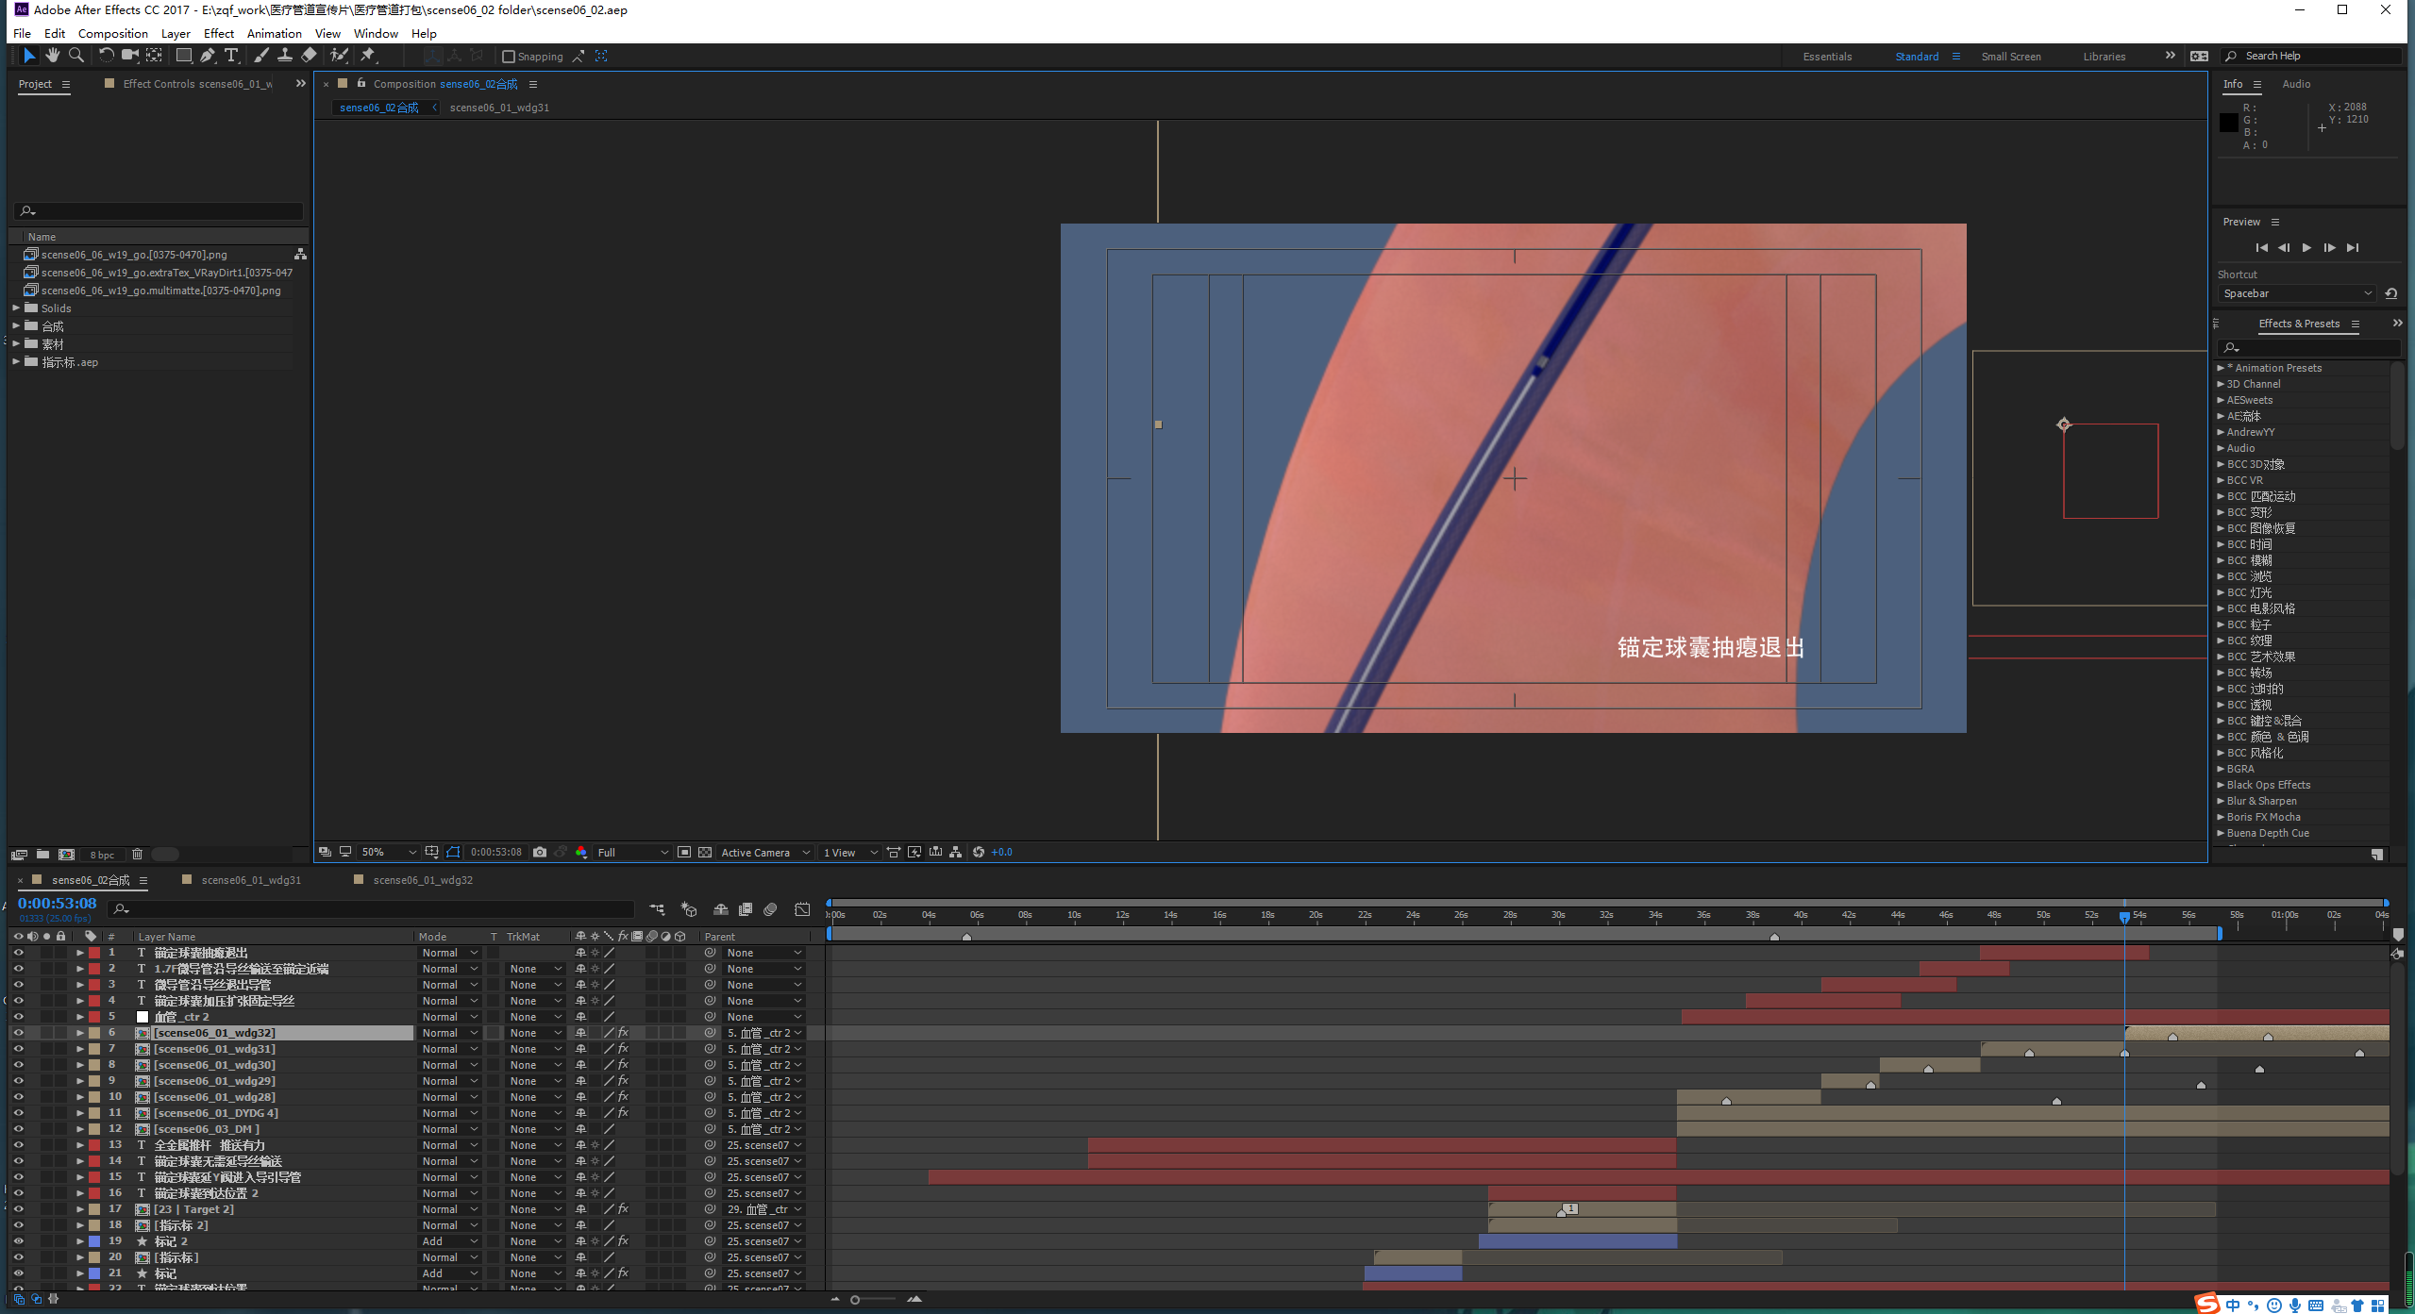Click the region of interest icon
This screenshot has height=1314, width=2415.
point(684,853)
